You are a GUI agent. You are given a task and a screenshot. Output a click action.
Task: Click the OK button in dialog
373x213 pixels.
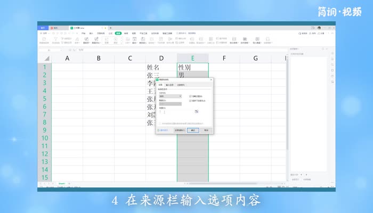(x=193, y=130)
